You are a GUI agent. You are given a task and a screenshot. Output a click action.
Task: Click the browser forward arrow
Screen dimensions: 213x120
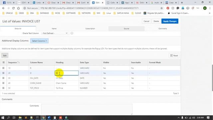coord(8,8)
